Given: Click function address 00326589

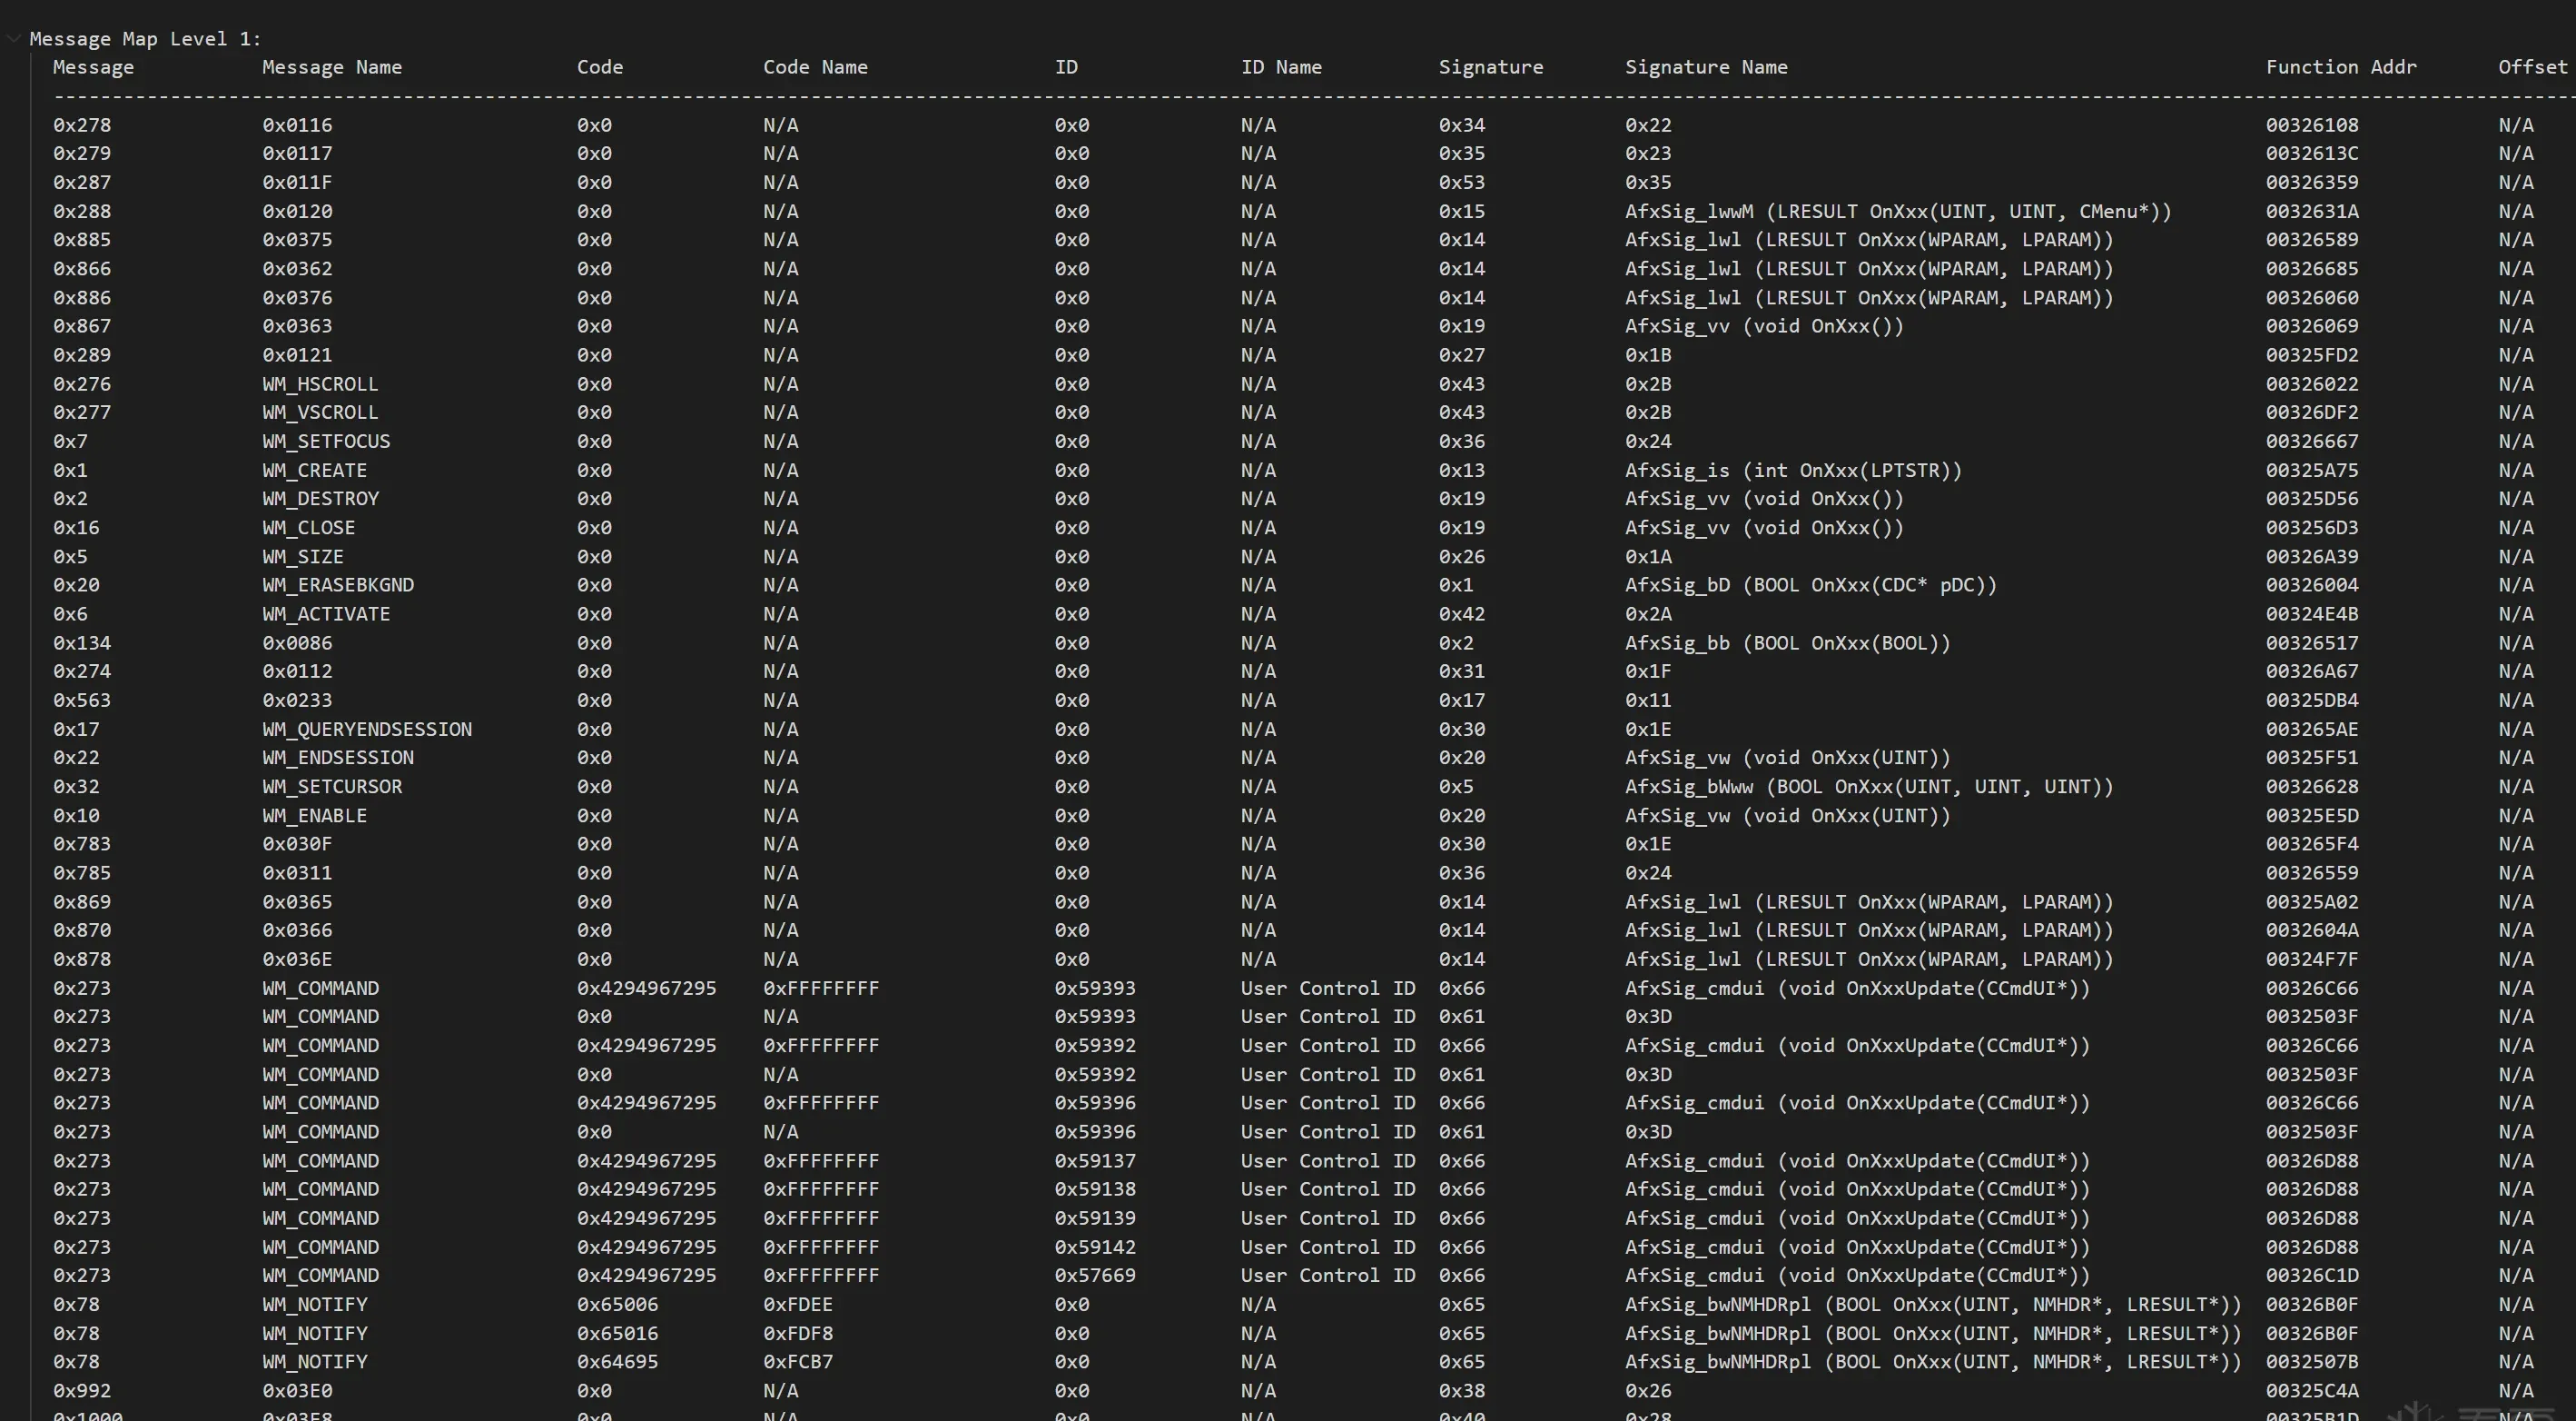Looking at the screenshot, I should 2312,239.
